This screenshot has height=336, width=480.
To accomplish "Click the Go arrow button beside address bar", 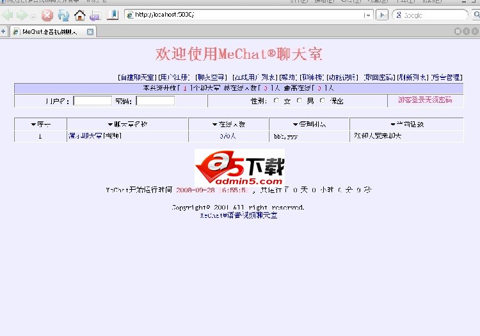I will click(x=381, y=15).
